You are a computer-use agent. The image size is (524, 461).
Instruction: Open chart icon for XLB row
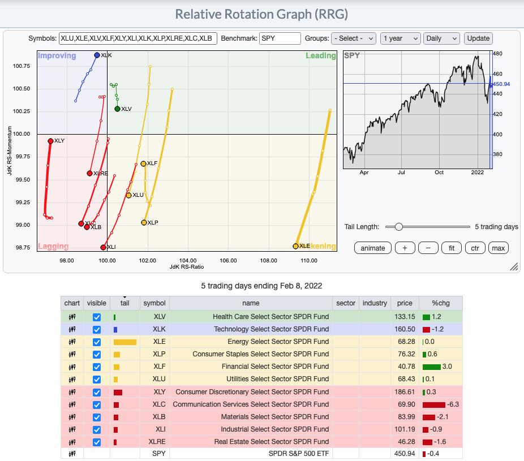tap(72, 417)
